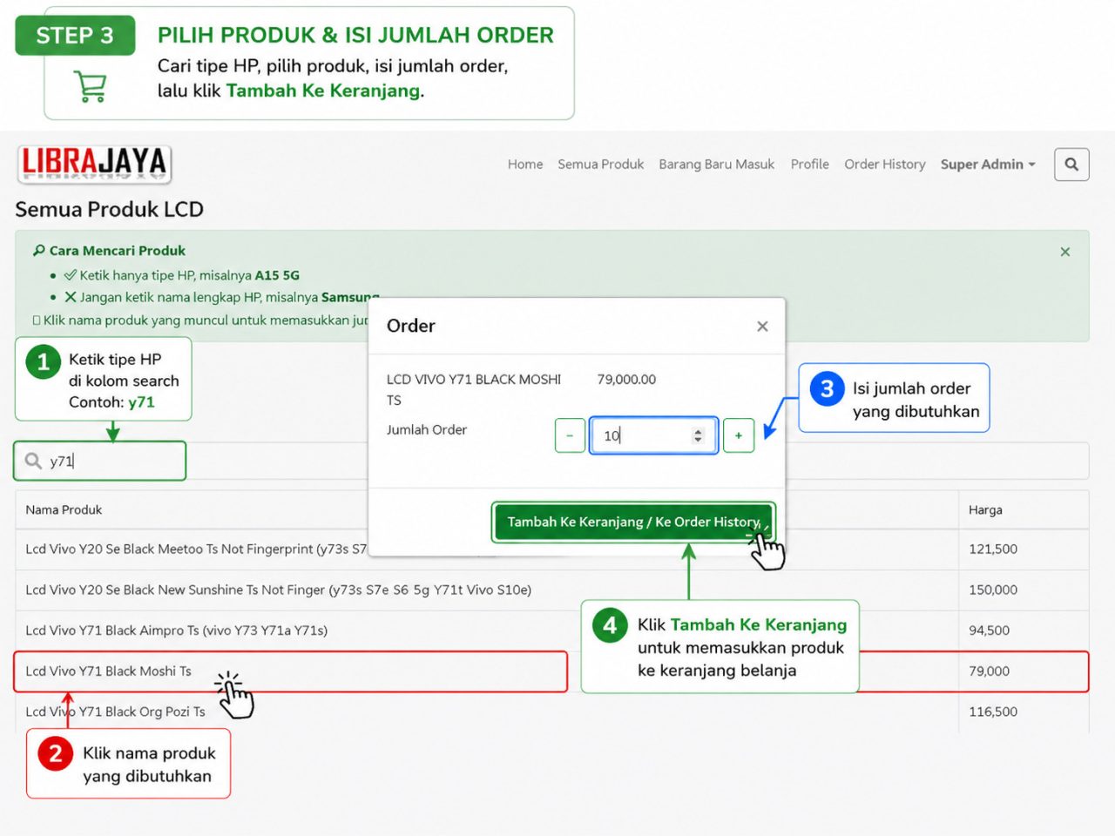Click price 94,500

[990, 630]
